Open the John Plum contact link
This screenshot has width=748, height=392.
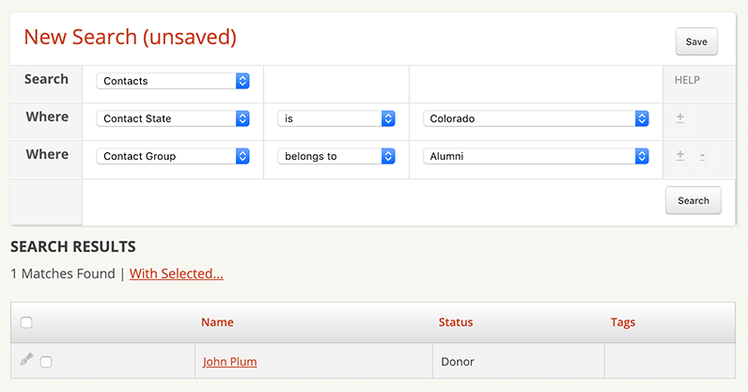click(229, 362)
